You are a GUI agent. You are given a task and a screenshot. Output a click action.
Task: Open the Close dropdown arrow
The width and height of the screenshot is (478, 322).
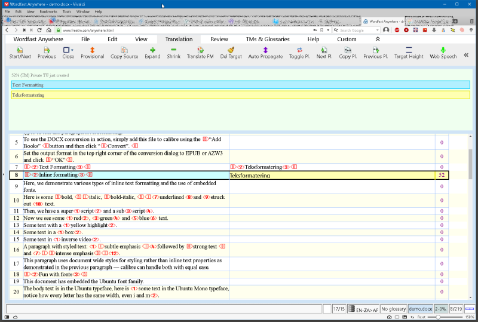pyautogui.click(x=72, y=50)
